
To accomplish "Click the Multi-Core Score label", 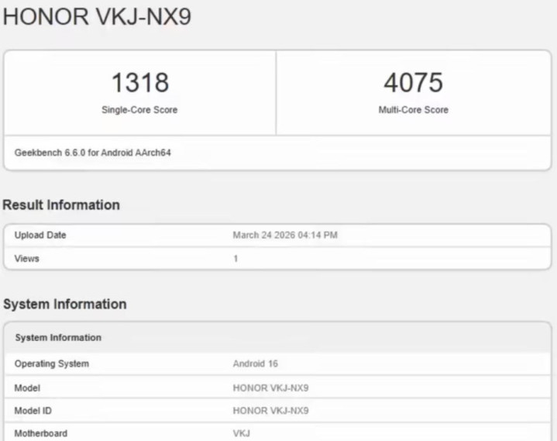I will coord(413,110).
